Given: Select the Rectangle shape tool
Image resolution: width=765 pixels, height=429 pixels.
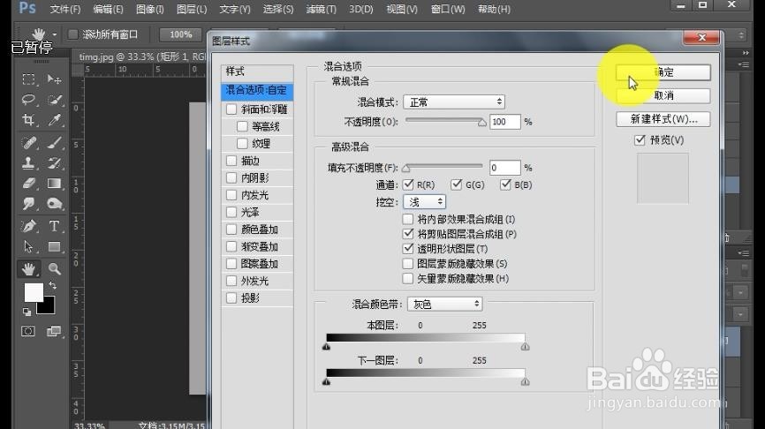Looking at the screenshot, I should click(x=54, y=246).
